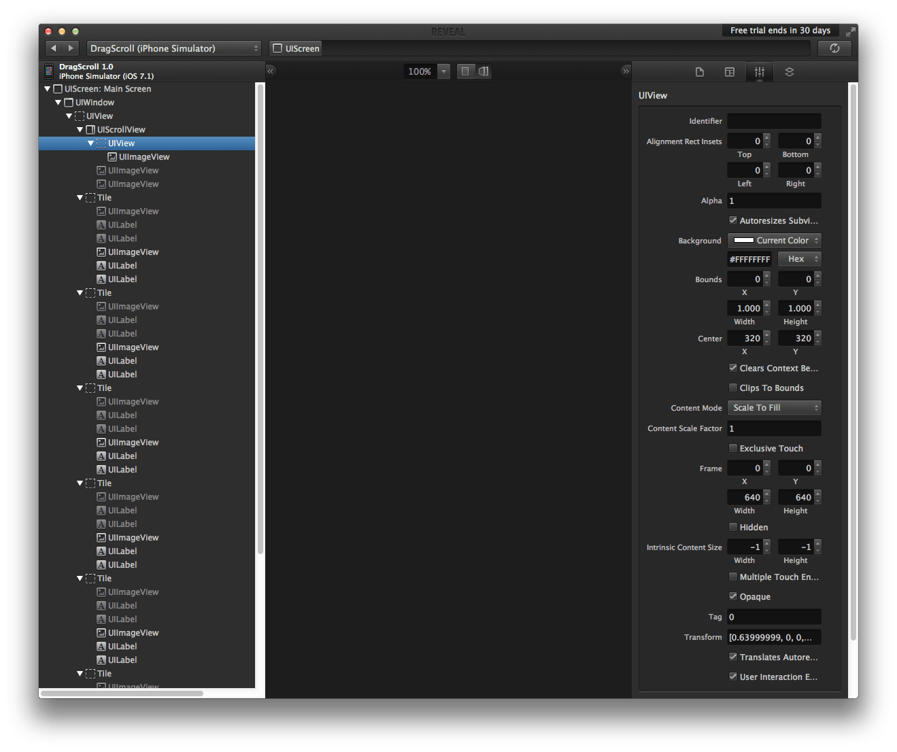Enter fullscreen using the window's corner arrows
Viewport: 897px width, 752px height.
click(x=850, y=31)
